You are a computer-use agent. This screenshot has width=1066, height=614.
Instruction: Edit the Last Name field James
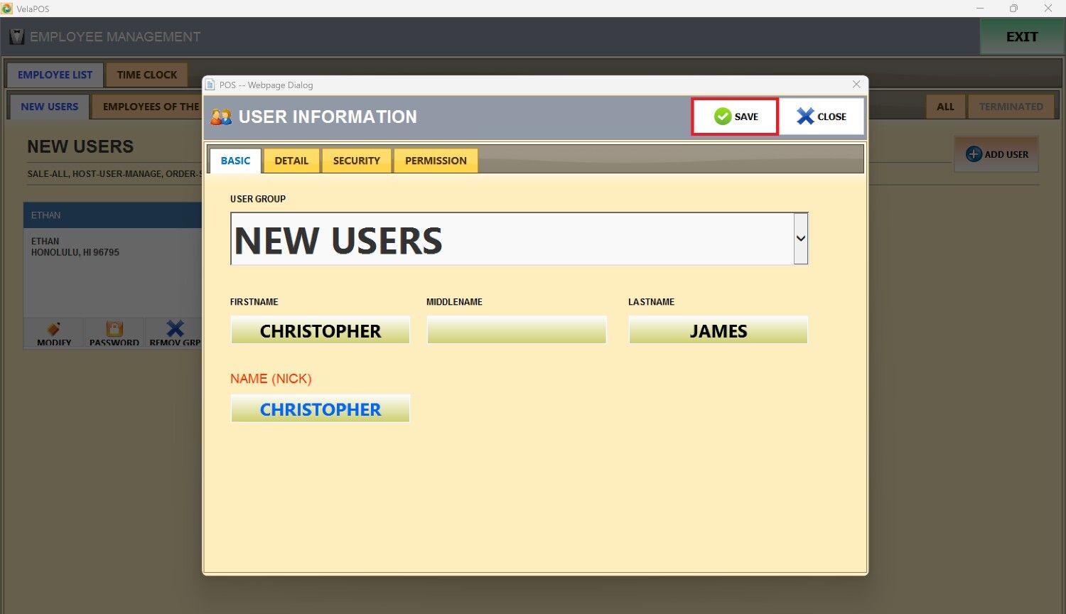click(x=718, y=330)
